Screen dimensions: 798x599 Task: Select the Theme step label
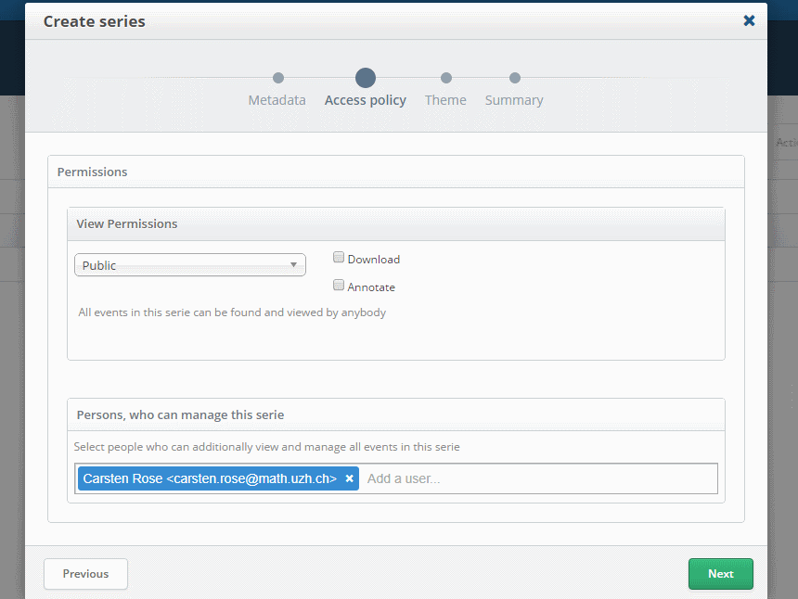445,100
